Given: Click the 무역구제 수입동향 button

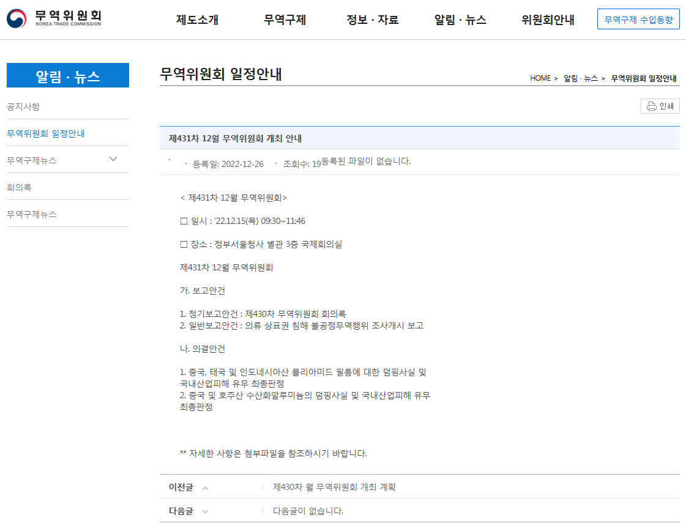Looking at the screenshot, I should pos(638,20).
